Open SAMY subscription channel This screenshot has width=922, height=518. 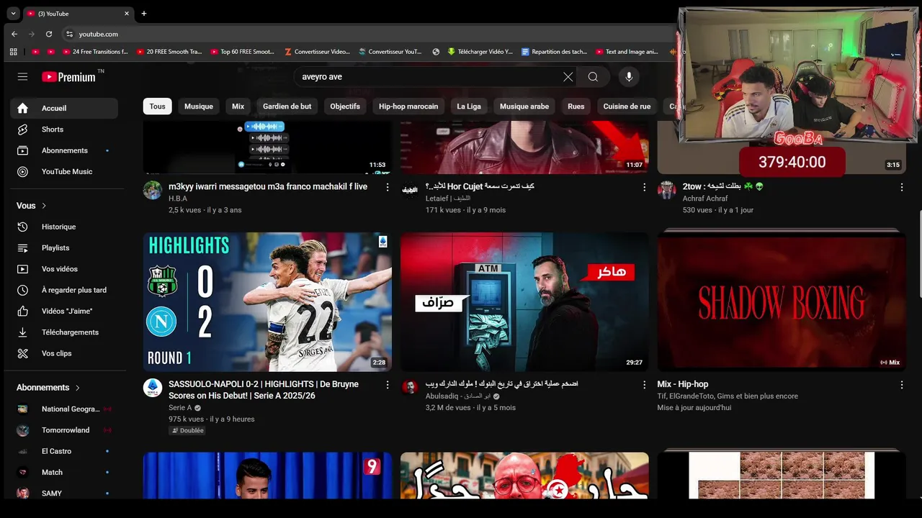64,494
